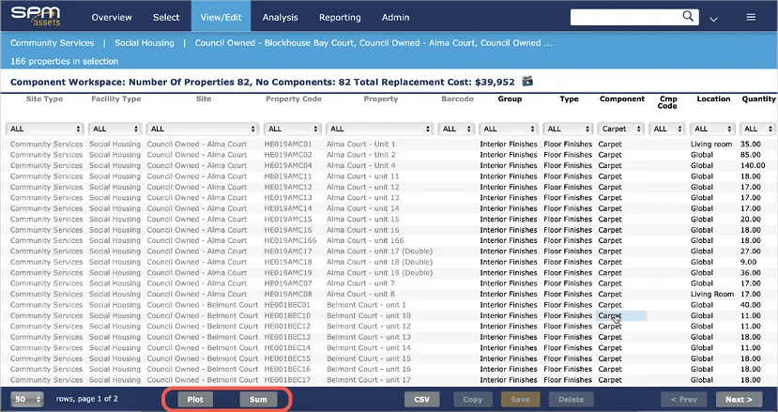
Task: Sort by the Property Code column header
Action: pos(293,99)
